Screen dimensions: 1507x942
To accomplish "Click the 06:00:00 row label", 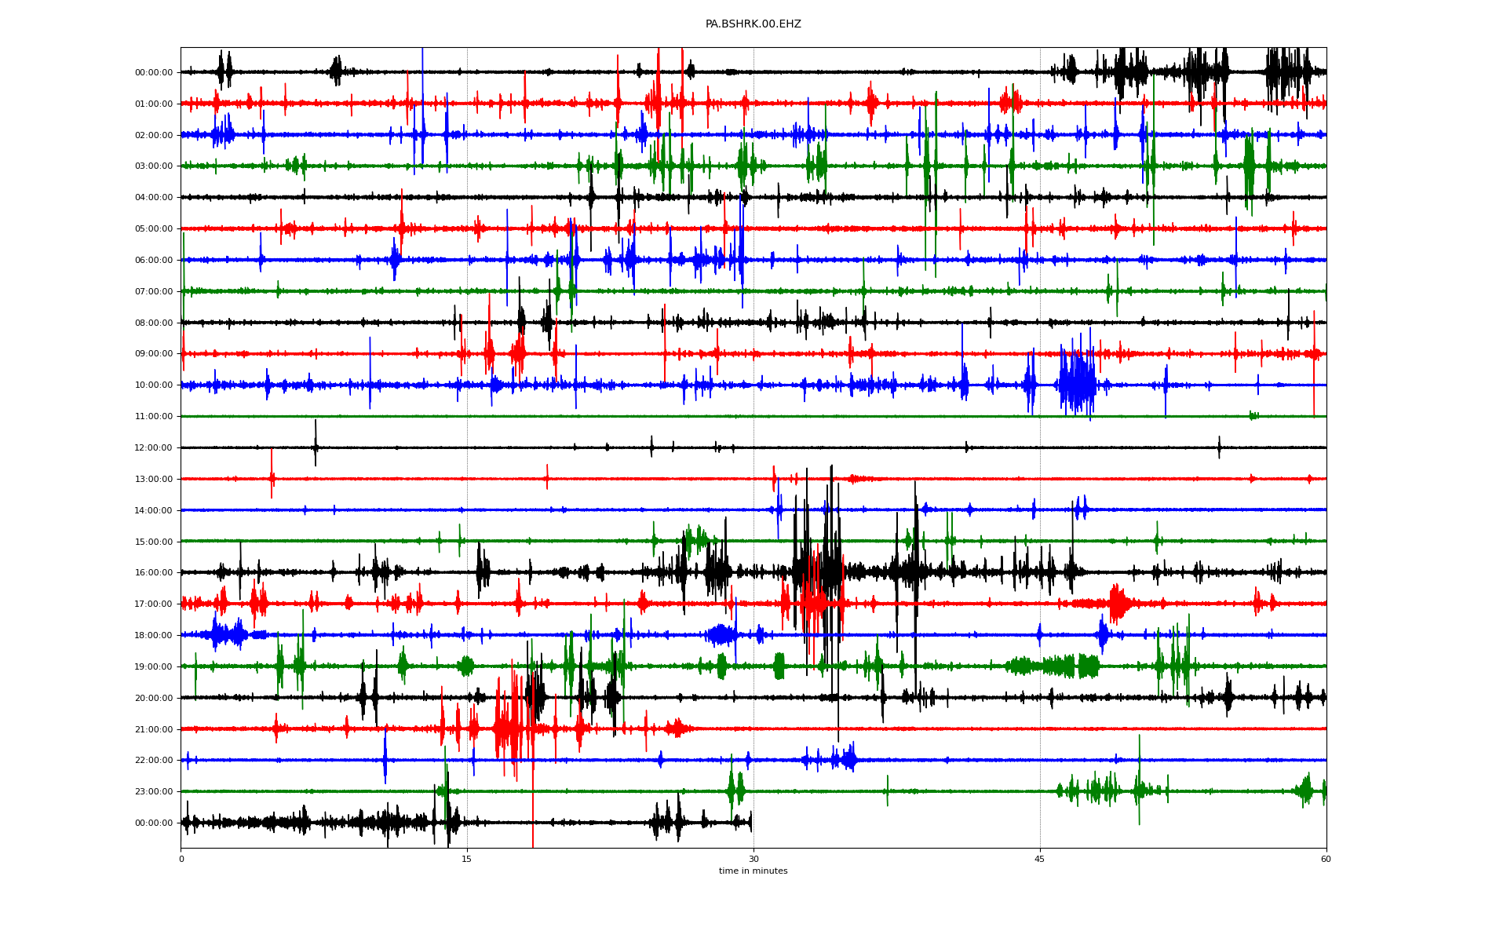I will pyautogui.click(x=154, y=260).
